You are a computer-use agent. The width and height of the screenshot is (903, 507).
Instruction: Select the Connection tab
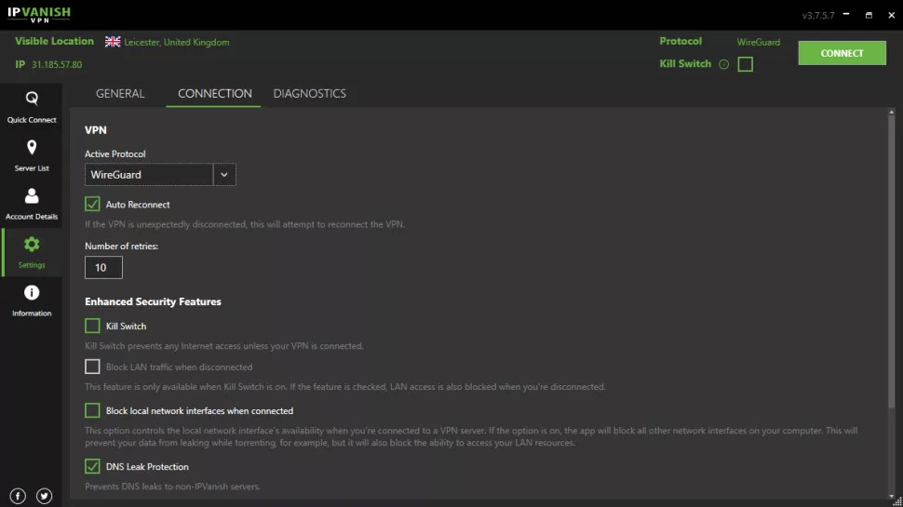[214, 93]
